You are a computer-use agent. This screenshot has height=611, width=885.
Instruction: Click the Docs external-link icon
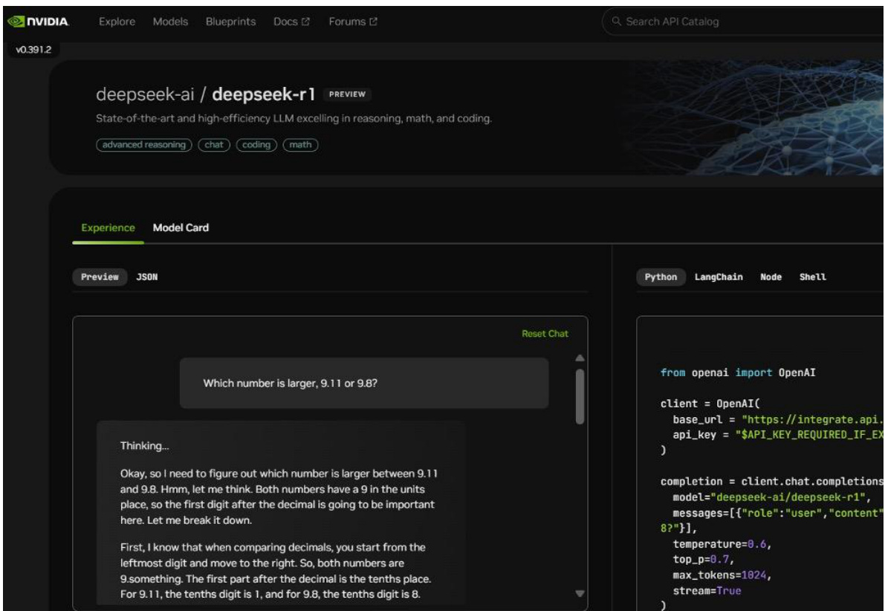[x=305, y=22]
